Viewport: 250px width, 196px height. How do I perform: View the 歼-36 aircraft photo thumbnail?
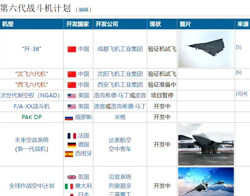click(x=206, y=49)
